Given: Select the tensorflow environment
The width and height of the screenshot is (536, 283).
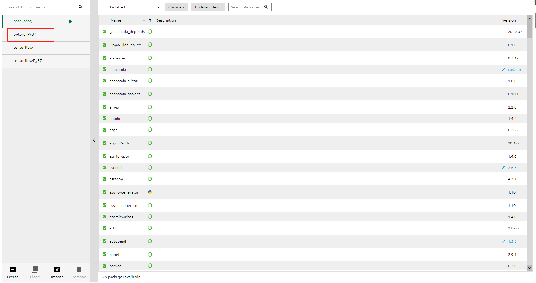Looking at the screenshot, I should (x=46, y=48).
